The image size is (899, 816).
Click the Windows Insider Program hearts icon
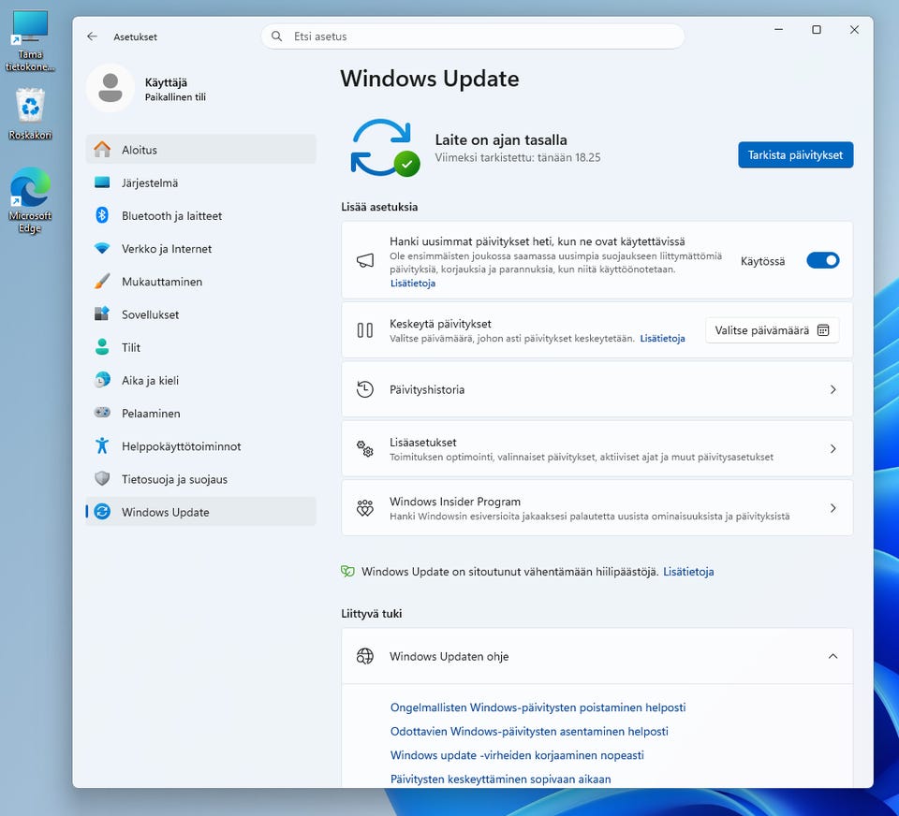pos(365,508)
